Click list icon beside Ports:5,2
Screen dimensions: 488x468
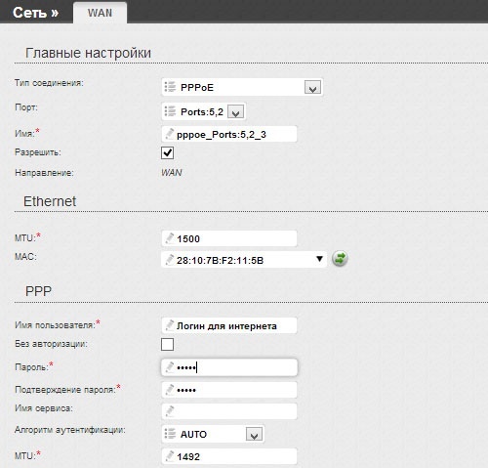(170, 111)
